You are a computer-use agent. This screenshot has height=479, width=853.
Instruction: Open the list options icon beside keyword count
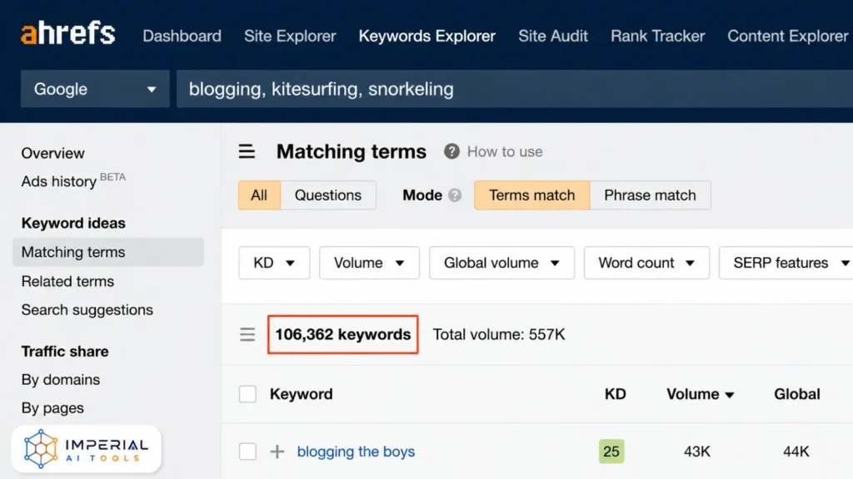click(247, 334)
